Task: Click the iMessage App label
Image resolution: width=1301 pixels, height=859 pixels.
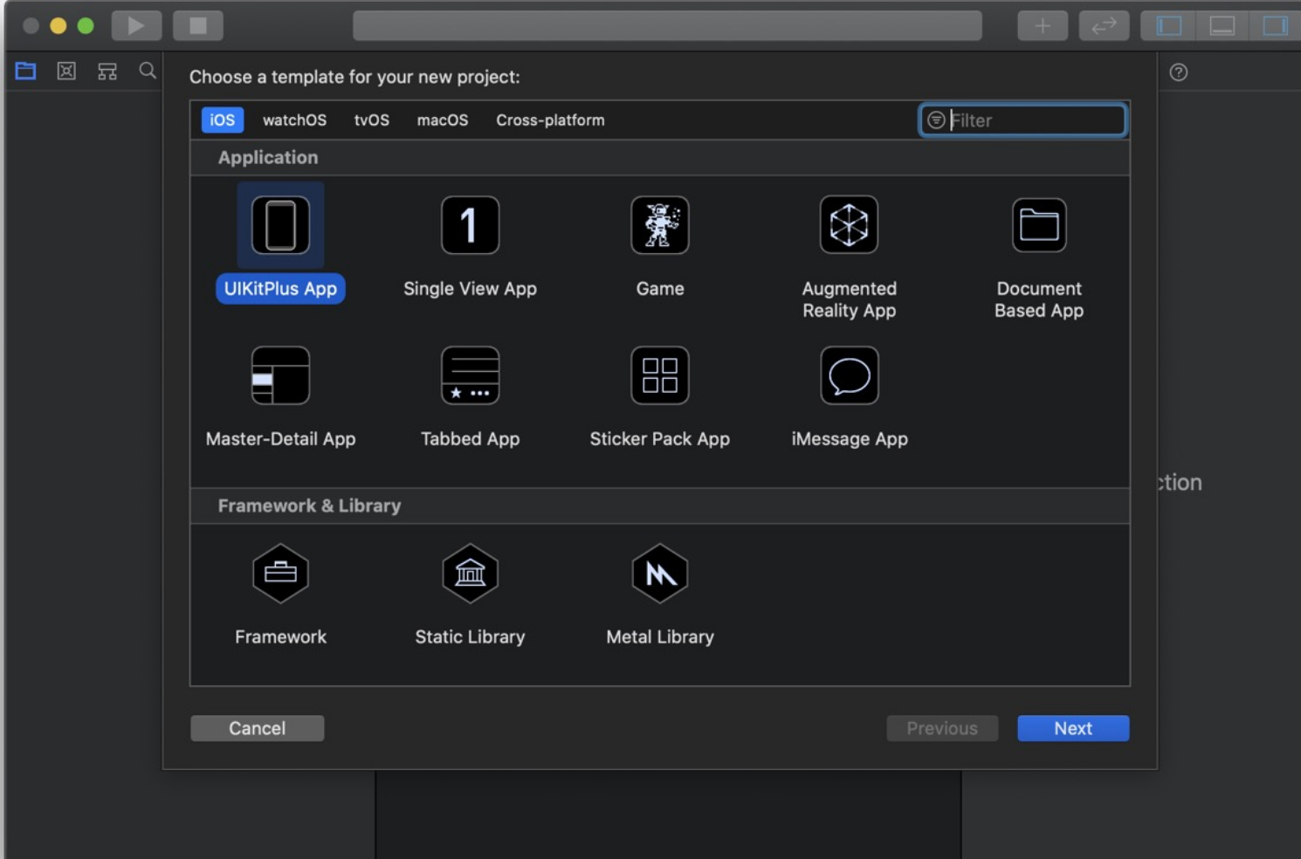Action: 849,439
